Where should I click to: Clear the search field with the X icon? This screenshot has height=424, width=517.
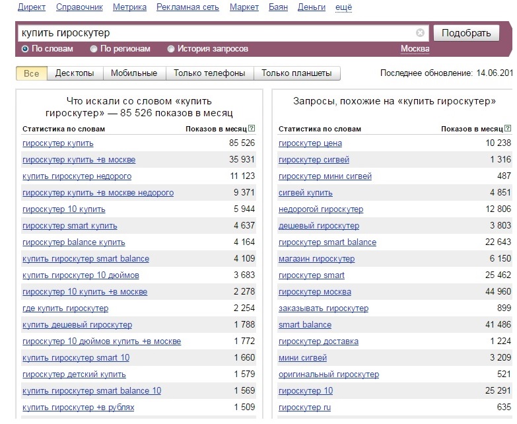tap(421, 33)
